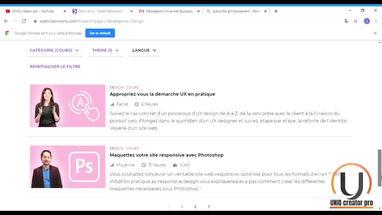Click the '6 heures' duration text
The height and width of the screenshot is (215, 382).
(x=150, y=104)
